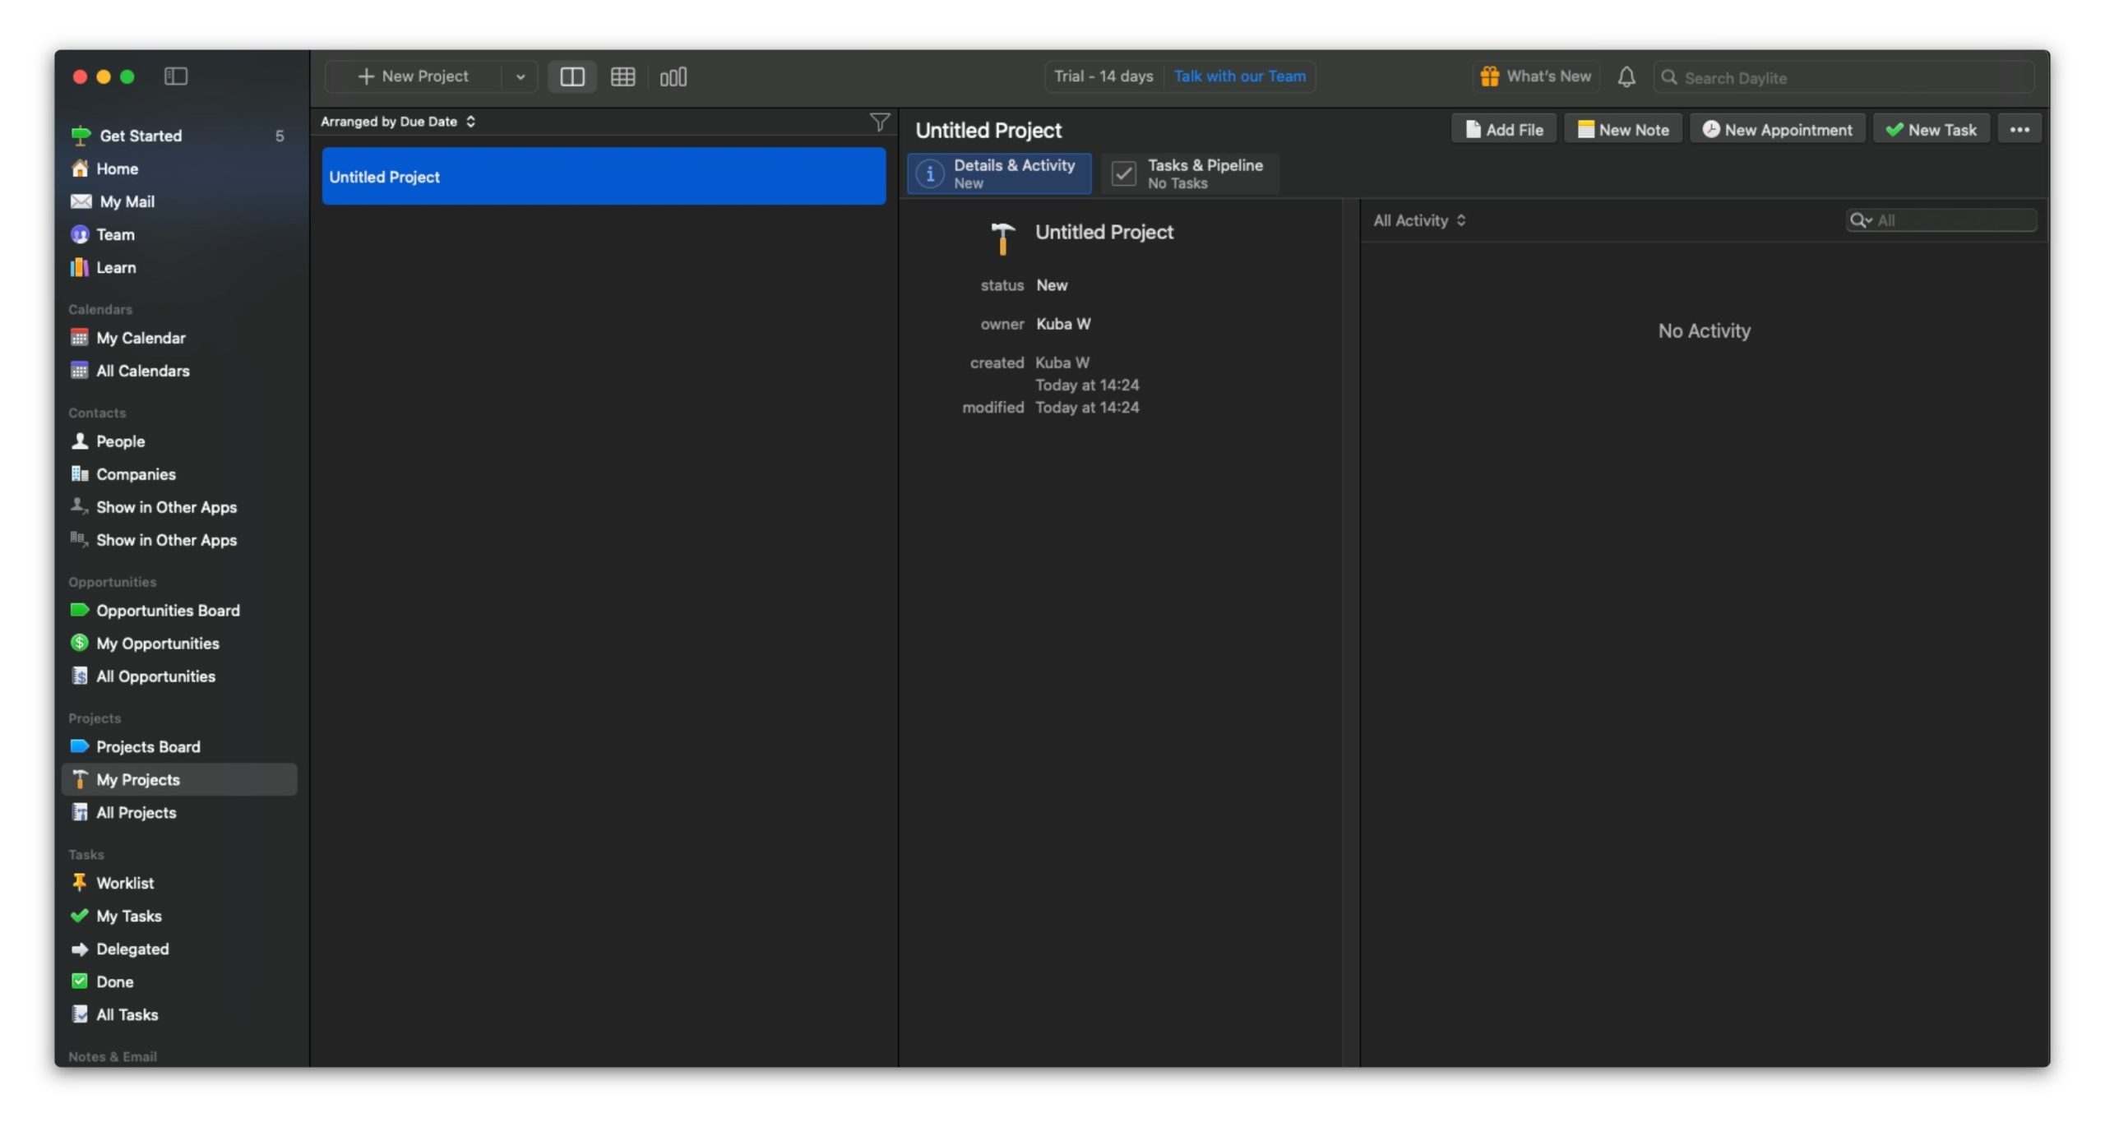Click the New Appointment button

(1777, 129)
